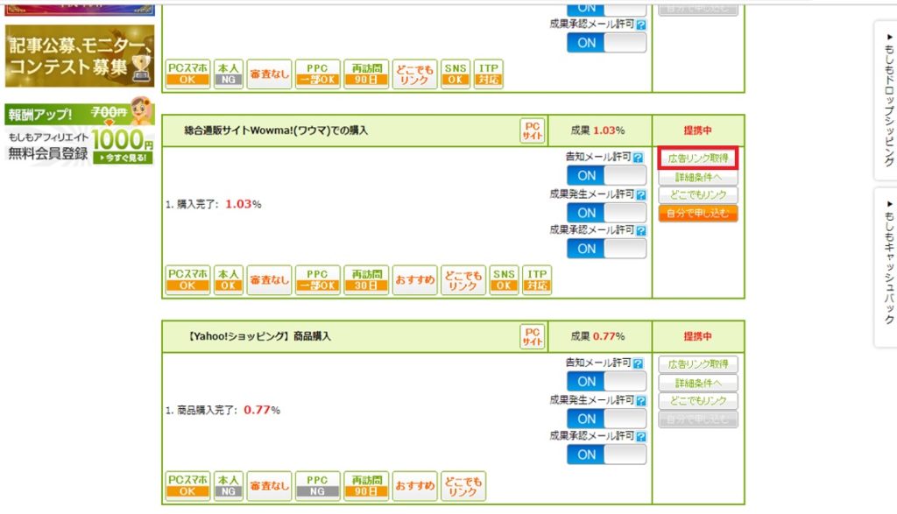The width and height of the screenshot is (897, 514).
Task: Click どこでもリンク badge at bottom of Yahoo!ショッピング offer
Action: tap(463, 485)
